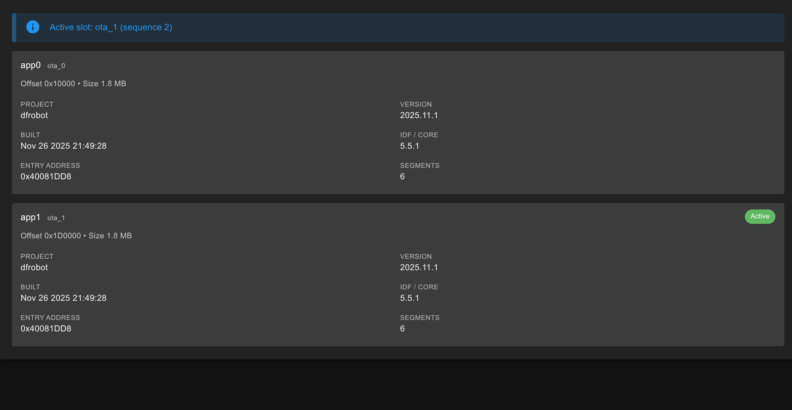
Task: Select the app0 card title
Action: (31, 65)
